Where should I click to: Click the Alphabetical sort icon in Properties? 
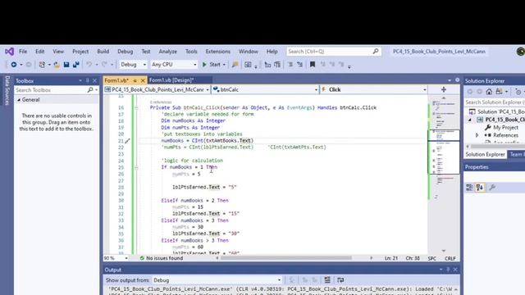pyautogui.click(x=480, y=188)
